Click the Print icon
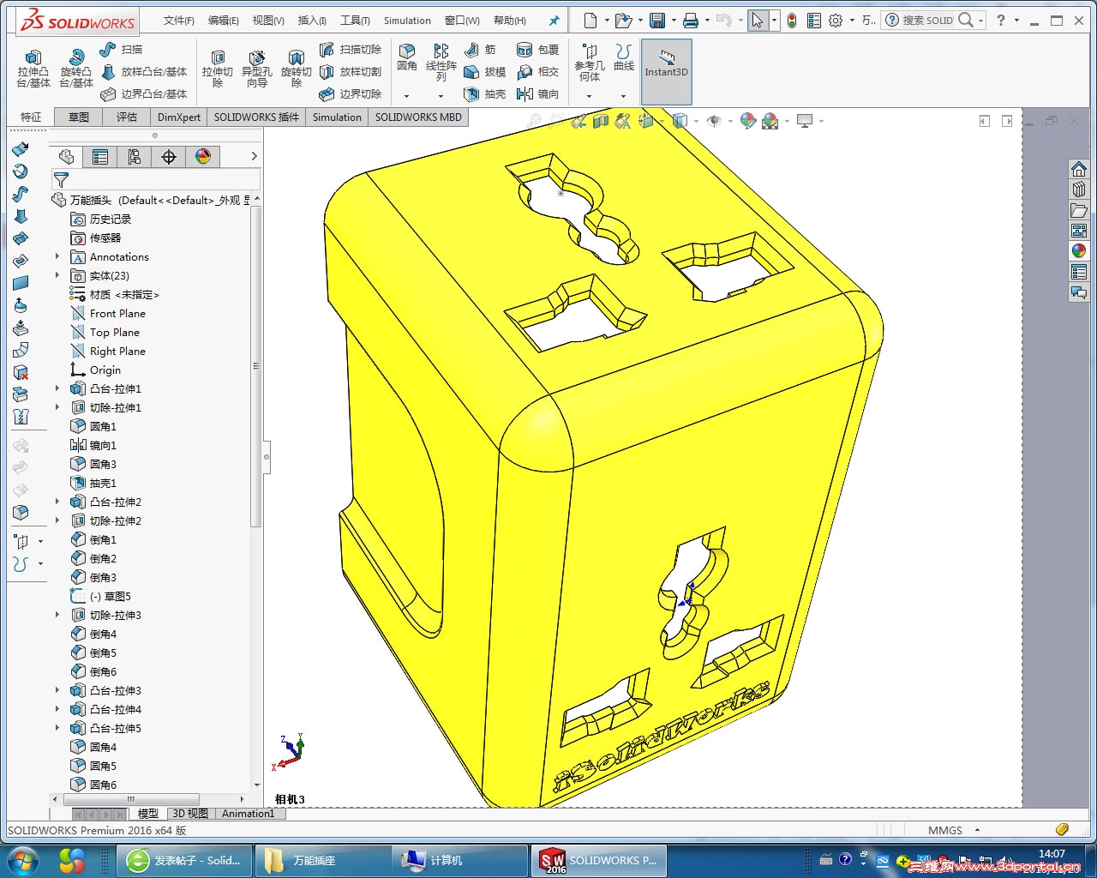 pyautogui.click(x=691, y=21)
